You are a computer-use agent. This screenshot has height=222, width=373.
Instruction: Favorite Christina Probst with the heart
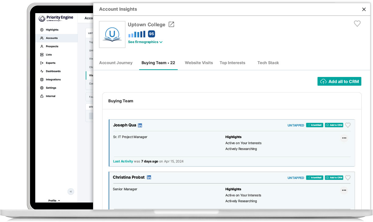tap(348, 177)
